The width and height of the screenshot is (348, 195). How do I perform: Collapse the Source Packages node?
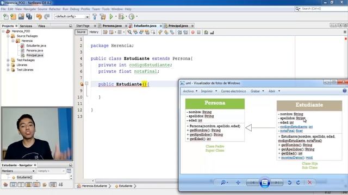tap(8, 36)
